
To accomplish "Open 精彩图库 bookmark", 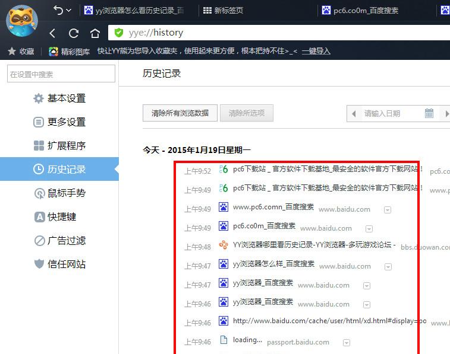I will coord(69,52).
